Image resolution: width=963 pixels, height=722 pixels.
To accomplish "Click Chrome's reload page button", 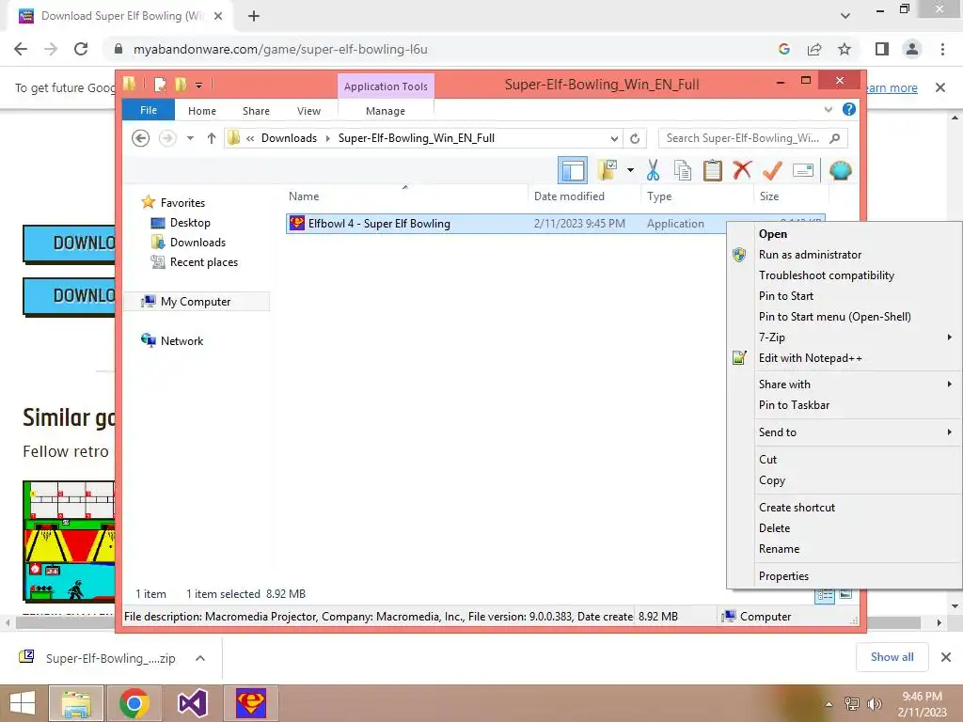I will tap(81, 49).
